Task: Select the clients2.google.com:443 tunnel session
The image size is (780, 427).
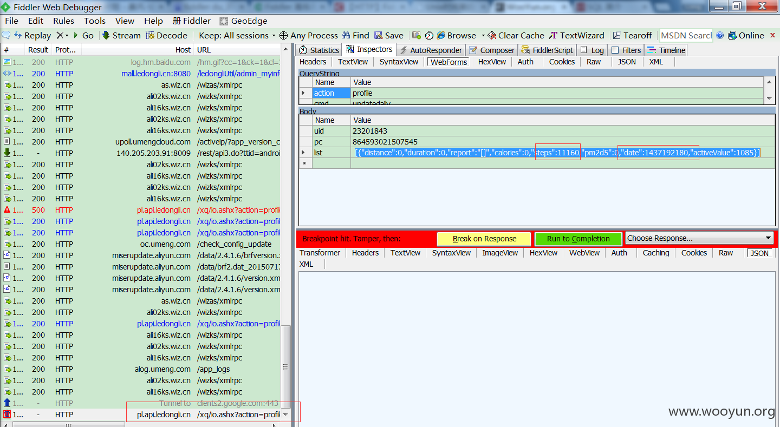Action: (141, 403)
